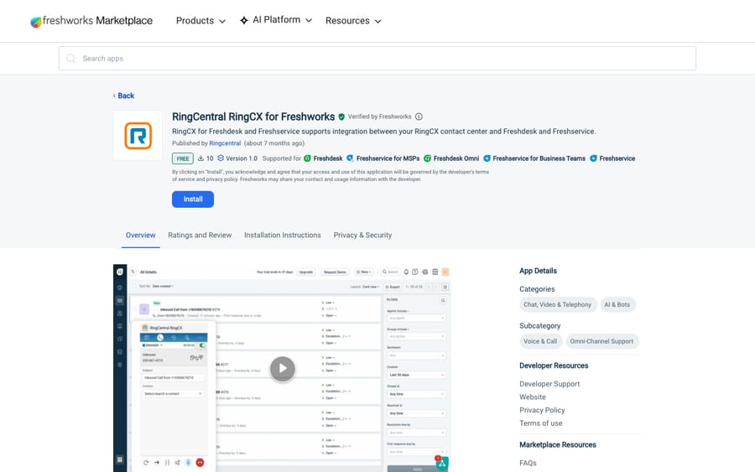Expand the AI Platform menu

pyautogui.click(x=276, y=20)
